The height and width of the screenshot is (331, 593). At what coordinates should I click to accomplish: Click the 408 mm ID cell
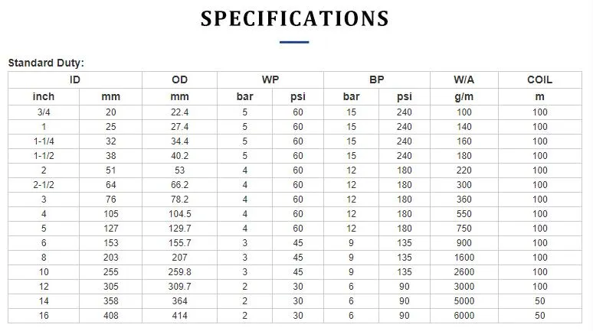[111, 316]
